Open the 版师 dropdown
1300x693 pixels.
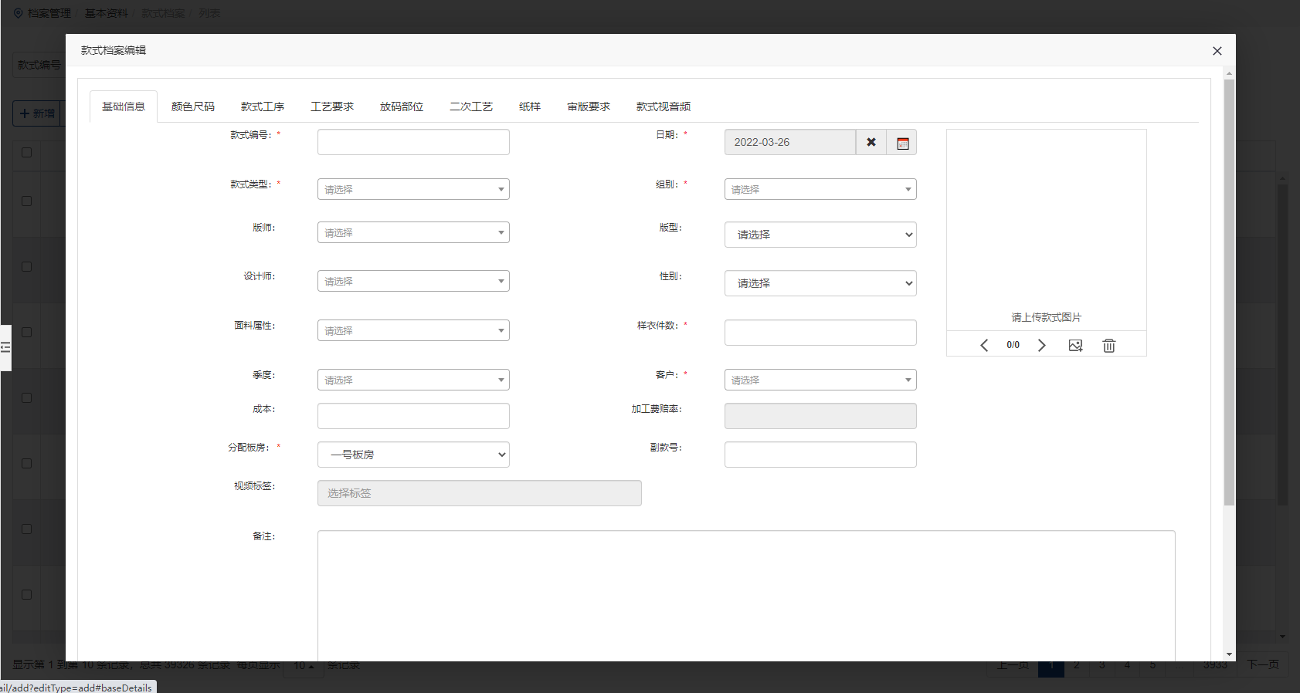pos(413,232)
